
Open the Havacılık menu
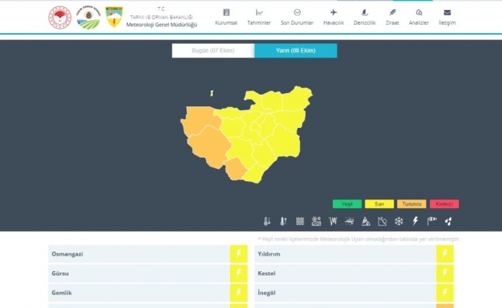333,17
